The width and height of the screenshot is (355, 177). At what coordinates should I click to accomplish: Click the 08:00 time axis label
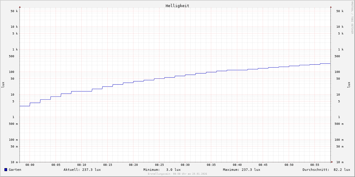click(30, 165)
